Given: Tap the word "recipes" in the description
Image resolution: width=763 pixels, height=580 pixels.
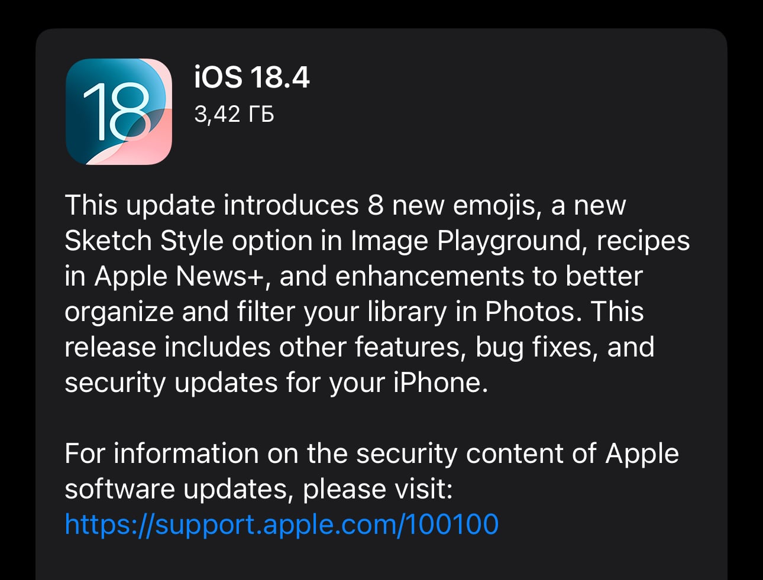Looking at the screenshot, I should pyautogui.click(x=643, y=241).
